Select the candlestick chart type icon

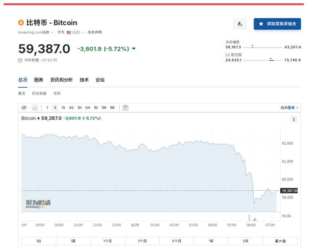tap(24, 108)
